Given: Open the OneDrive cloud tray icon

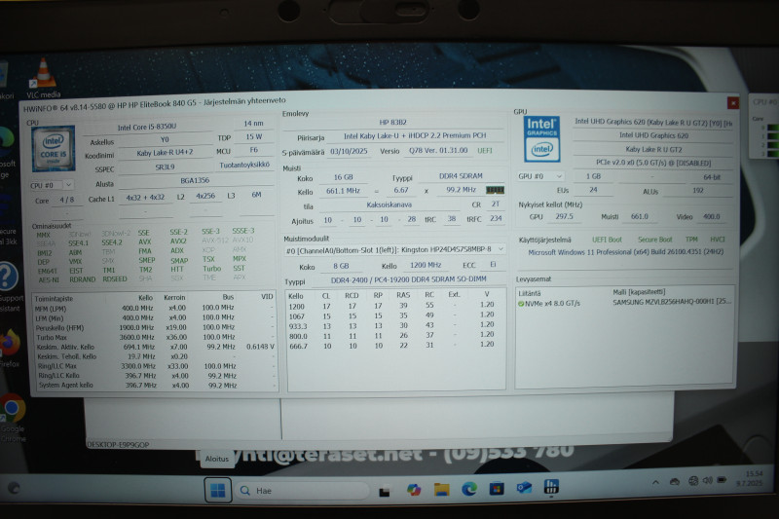Looking at the screenshot, I should [675, 481].
